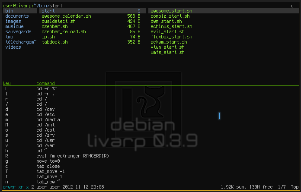Click the user@livarp path title
301x192 pixels.
coord(32,6)
